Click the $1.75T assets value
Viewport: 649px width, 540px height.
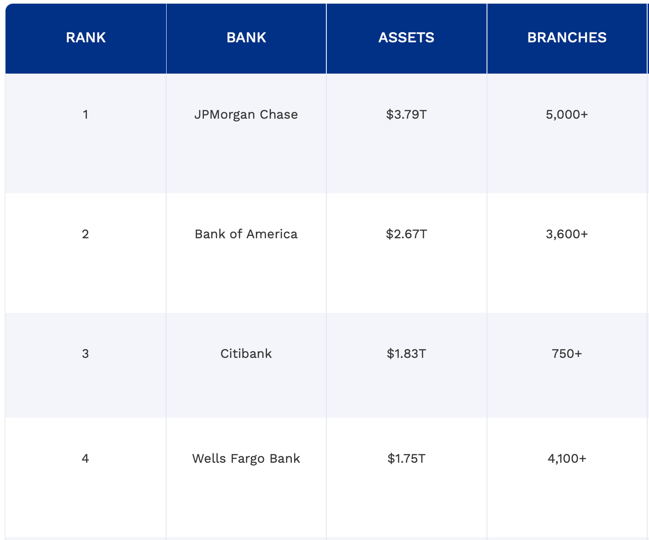click(406, 458)
